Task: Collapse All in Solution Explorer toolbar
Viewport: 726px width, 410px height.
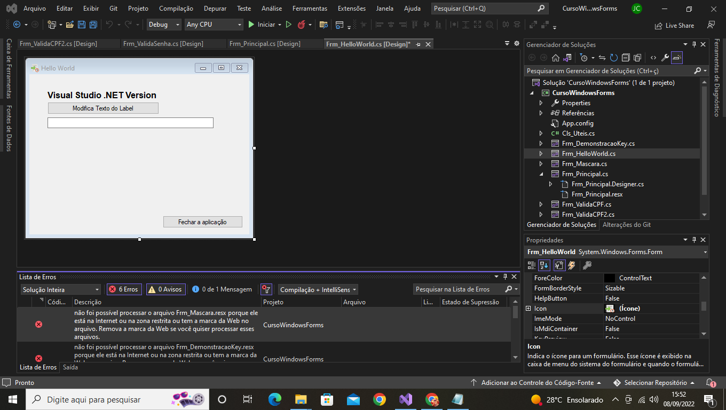Action: tap(626, 58)
